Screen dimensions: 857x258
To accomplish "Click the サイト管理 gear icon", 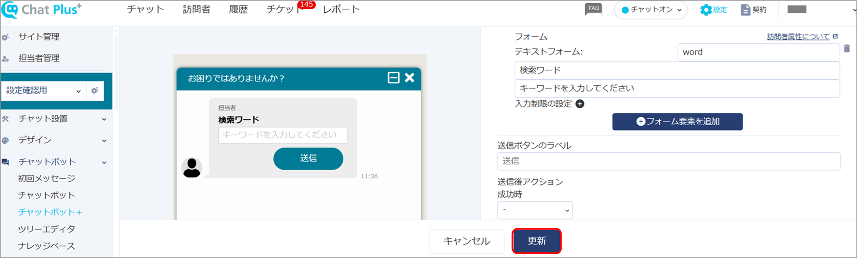I will [6, 37].
